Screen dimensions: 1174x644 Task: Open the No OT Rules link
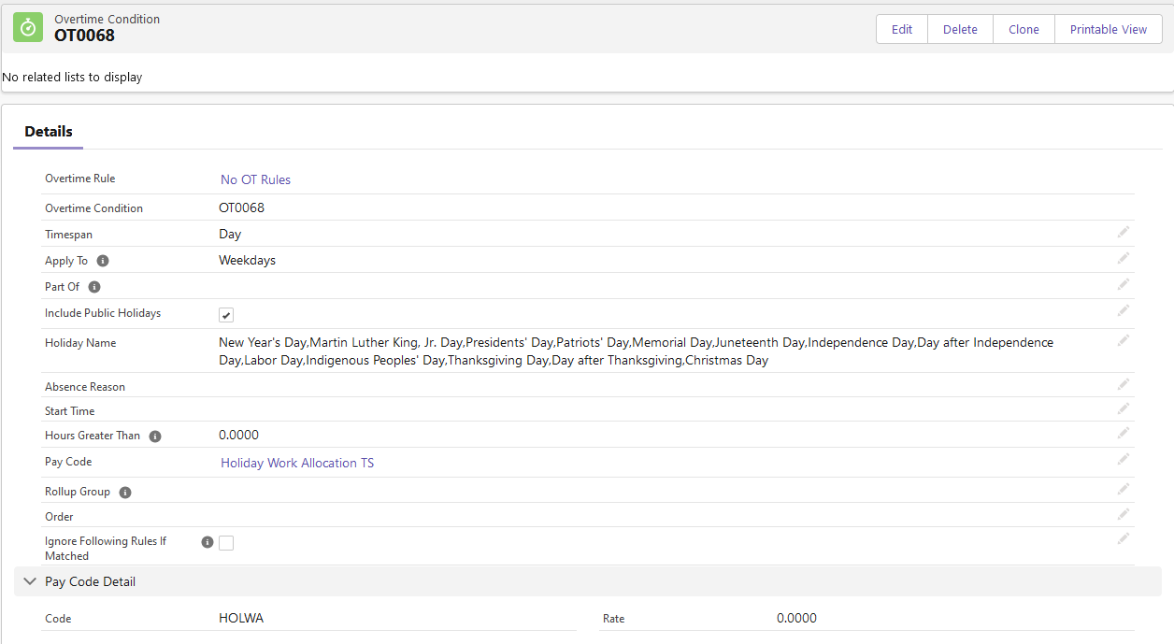pos(255,179)
